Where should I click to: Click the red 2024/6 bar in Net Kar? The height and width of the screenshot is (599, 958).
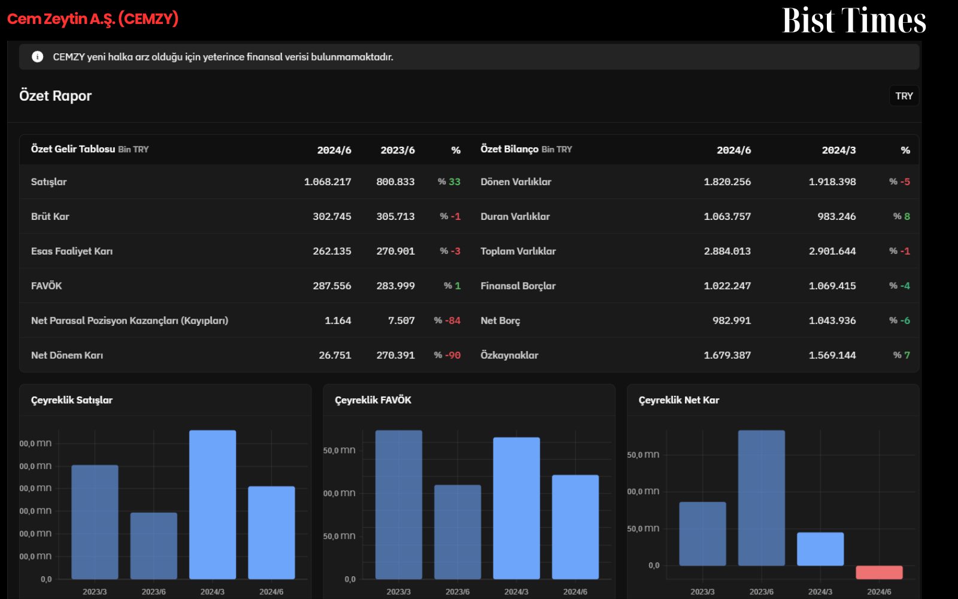[879, 572]
